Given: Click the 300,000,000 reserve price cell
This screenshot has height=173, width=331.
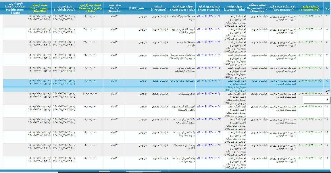Looking at the screenshot, I should [90, 94].
